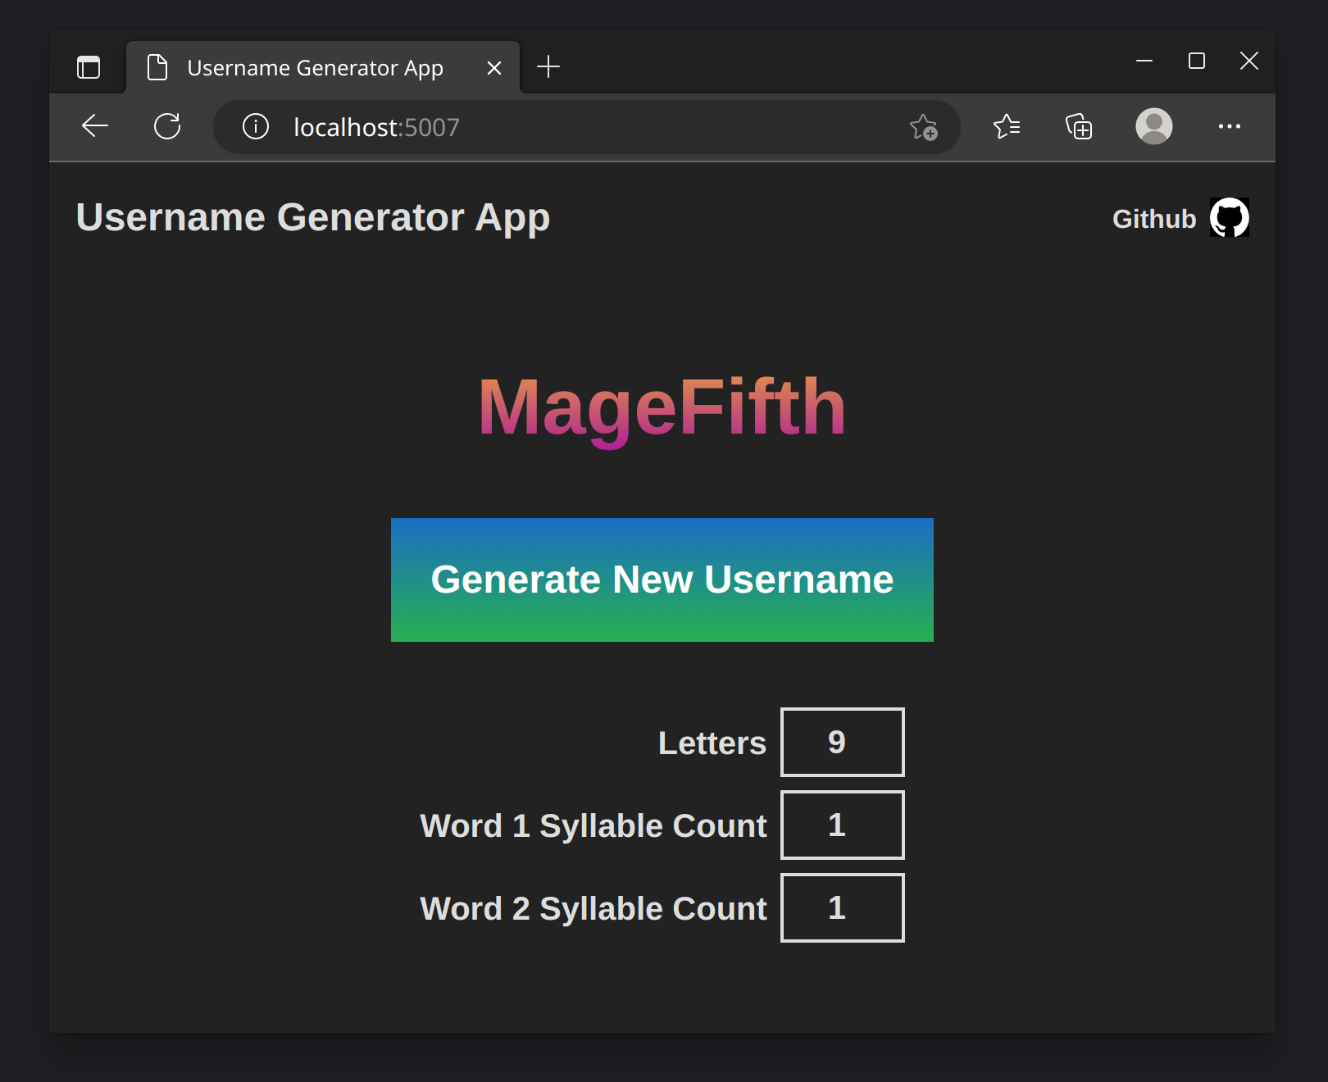Viewport: 1328px width, 1082px height.
Task: Click the GitHub logo icon
Action: point(1229,217)
